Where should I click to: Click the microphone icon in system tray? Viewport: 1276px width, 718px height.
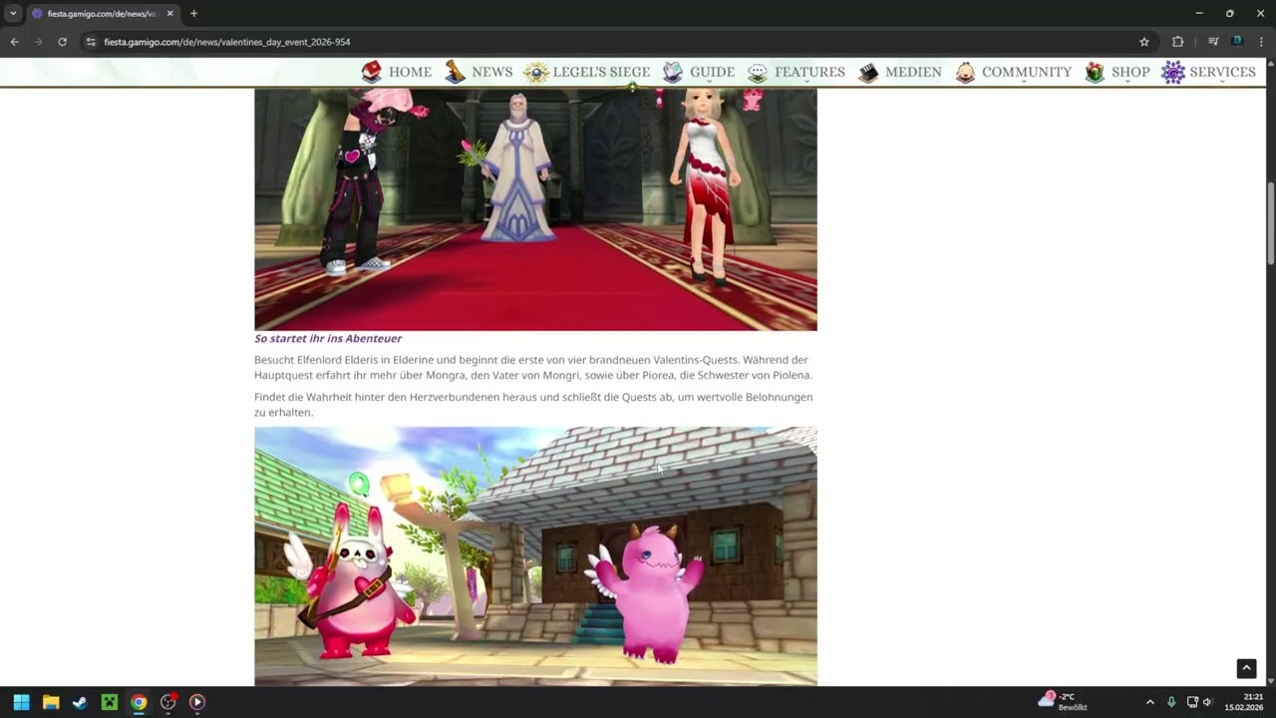pyautogui.click(x=1171, y=702)
